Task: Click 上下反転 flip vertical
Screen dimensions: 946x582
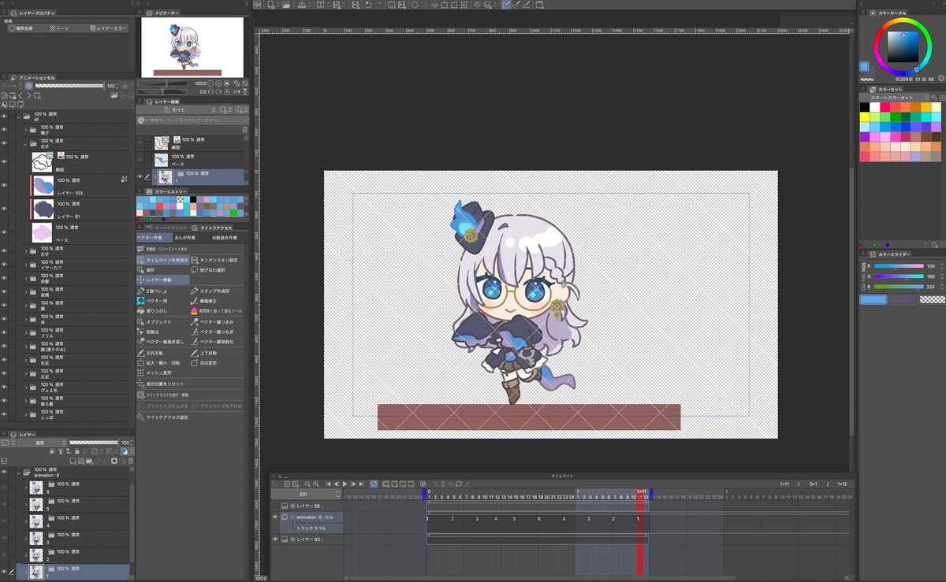Action: click(215, 353)
